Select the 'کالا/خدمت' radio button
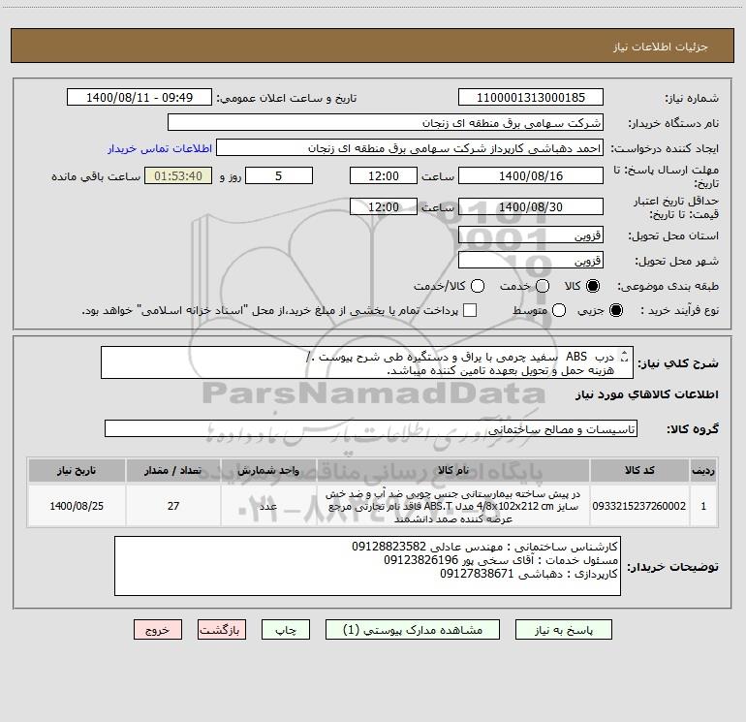The height and width of the screenshot is (722, 746). (478, 286)
